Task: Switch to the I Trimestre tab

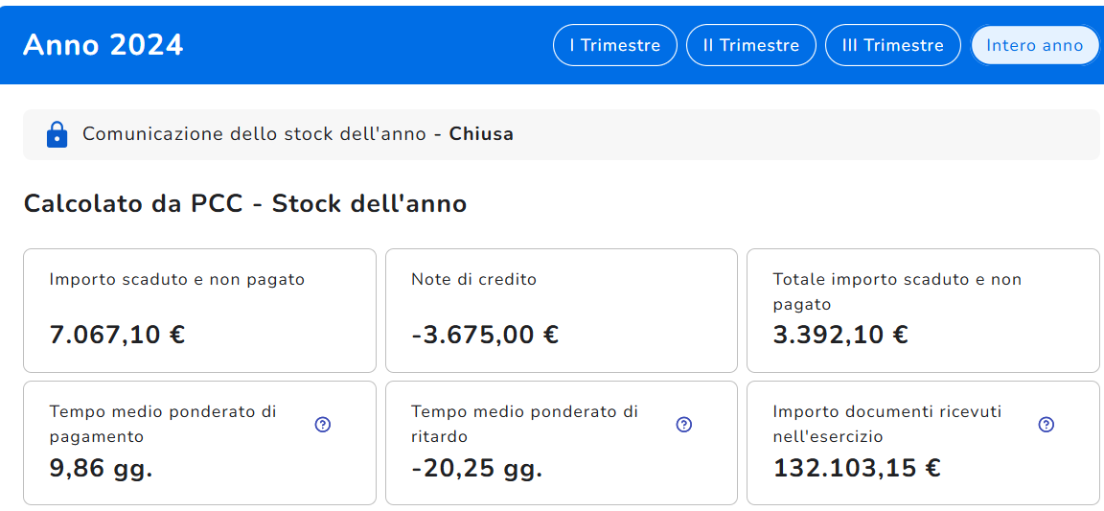Action: point(614,45)
